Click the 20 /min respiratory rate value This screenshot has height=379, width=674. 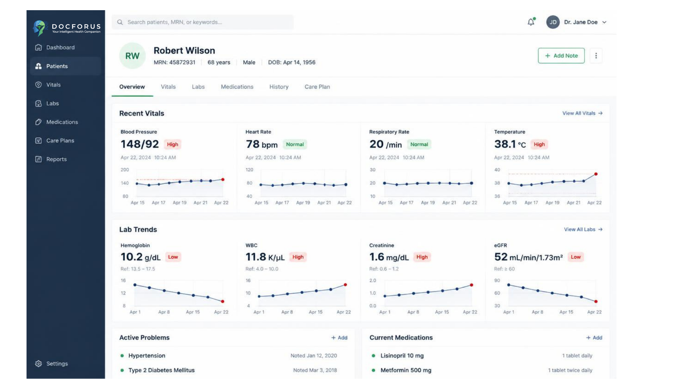coord(385,144)
